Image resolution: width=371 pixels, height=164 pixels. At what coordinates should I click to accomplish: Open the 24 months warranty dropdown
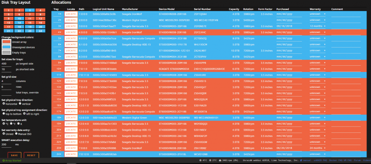(x=318, y=148)
